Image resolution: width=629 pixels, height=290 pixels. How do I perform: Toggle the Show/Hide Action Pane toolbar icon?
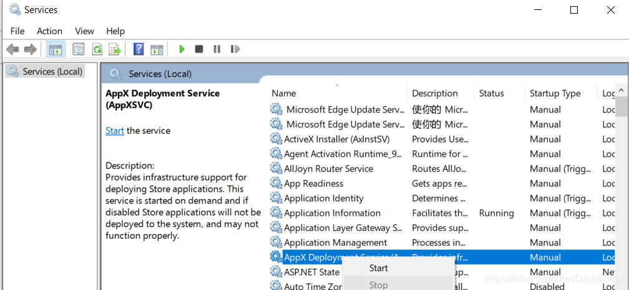[x=157, y=50]
